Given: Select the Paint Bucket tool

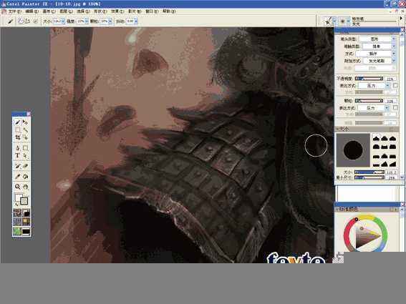Looking at the screenshot, I should tap(25, 177).
